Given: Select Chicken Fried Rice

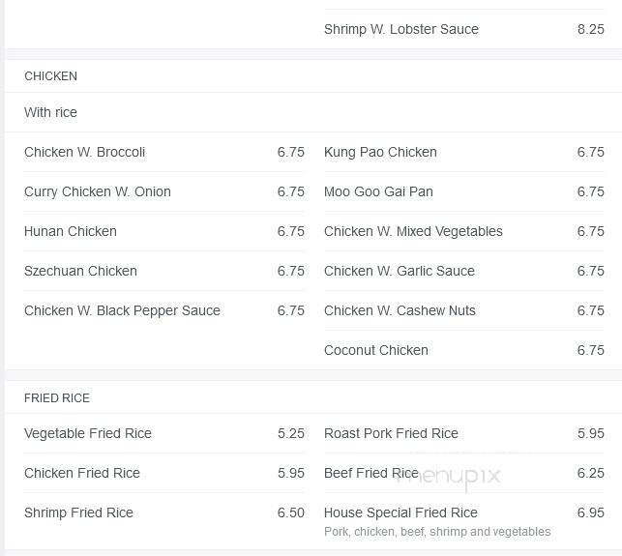Looking at the screenshot, I should tap(82, 473).
